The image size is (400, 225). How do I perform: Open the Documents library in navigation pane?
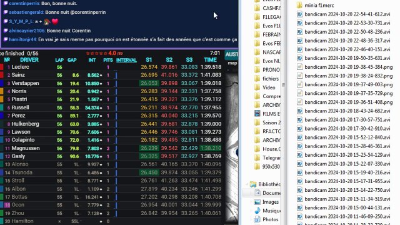click(267, 193)
